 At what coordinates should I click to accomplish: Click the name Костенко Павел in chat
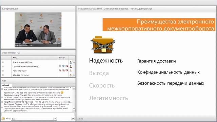pos(13,104)
